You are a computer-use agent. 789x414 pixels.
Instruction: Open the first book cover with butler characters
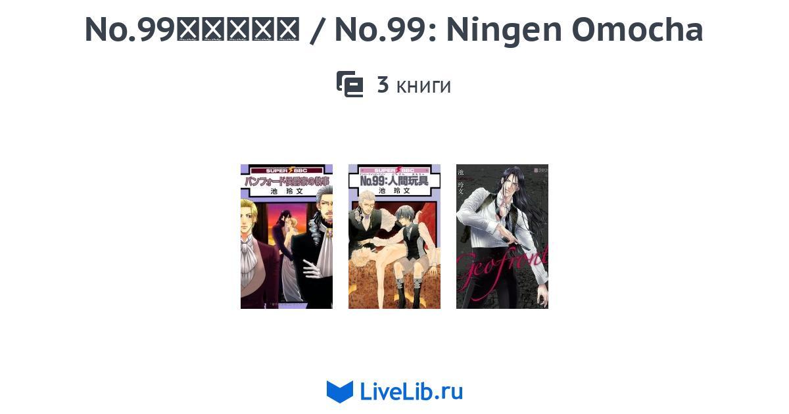pos(287,237)
